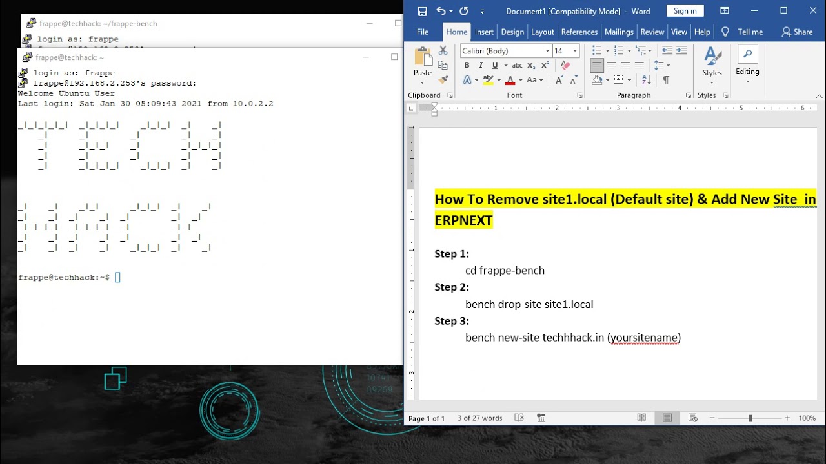Screen dimensions: 826x464
Task: Switch to the Mailings tab
Action: pos(619,32)
